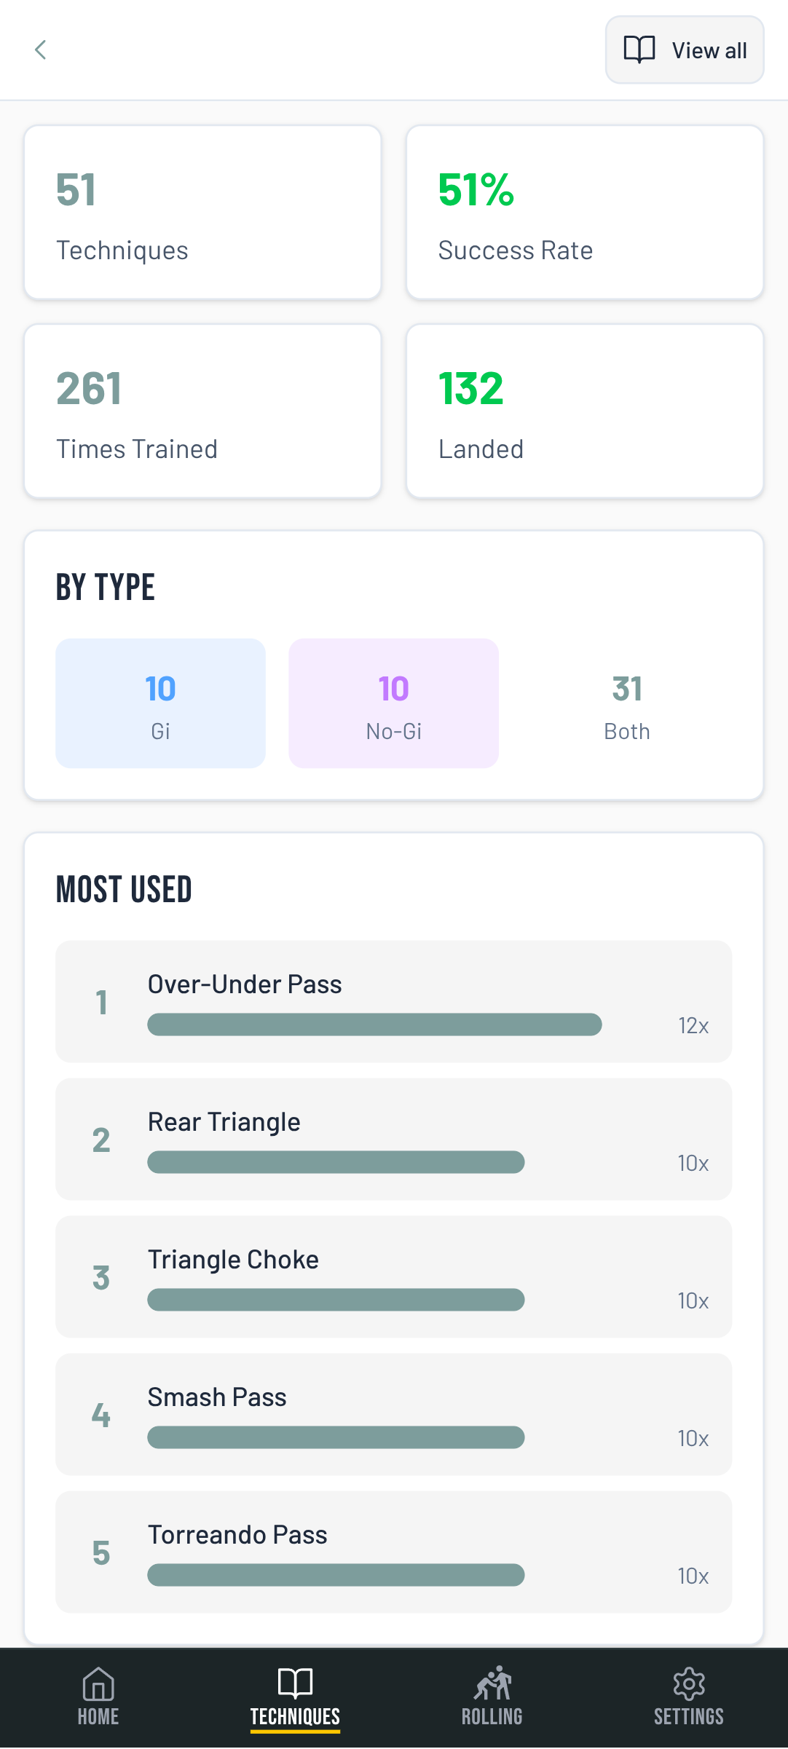Select the Both filter

point(626,703)
